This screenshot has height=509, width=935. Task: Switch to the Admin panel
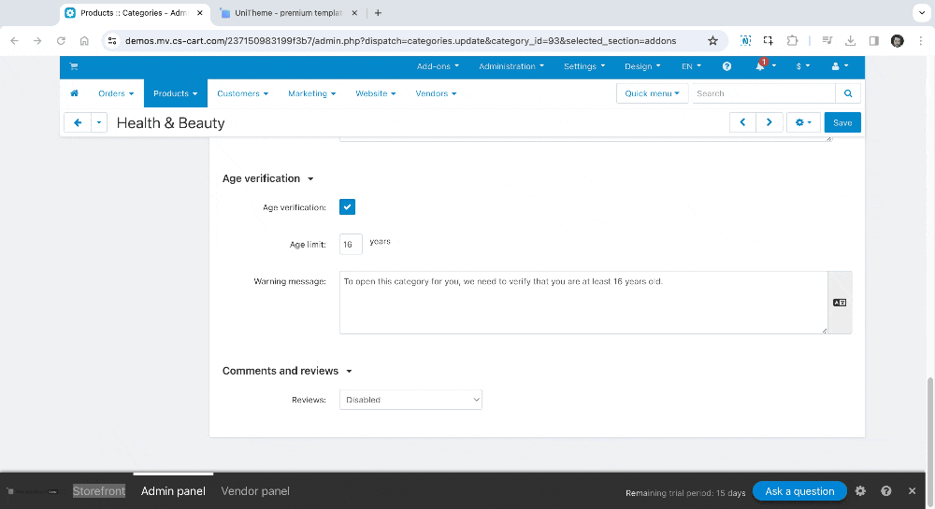click(173, 491)
